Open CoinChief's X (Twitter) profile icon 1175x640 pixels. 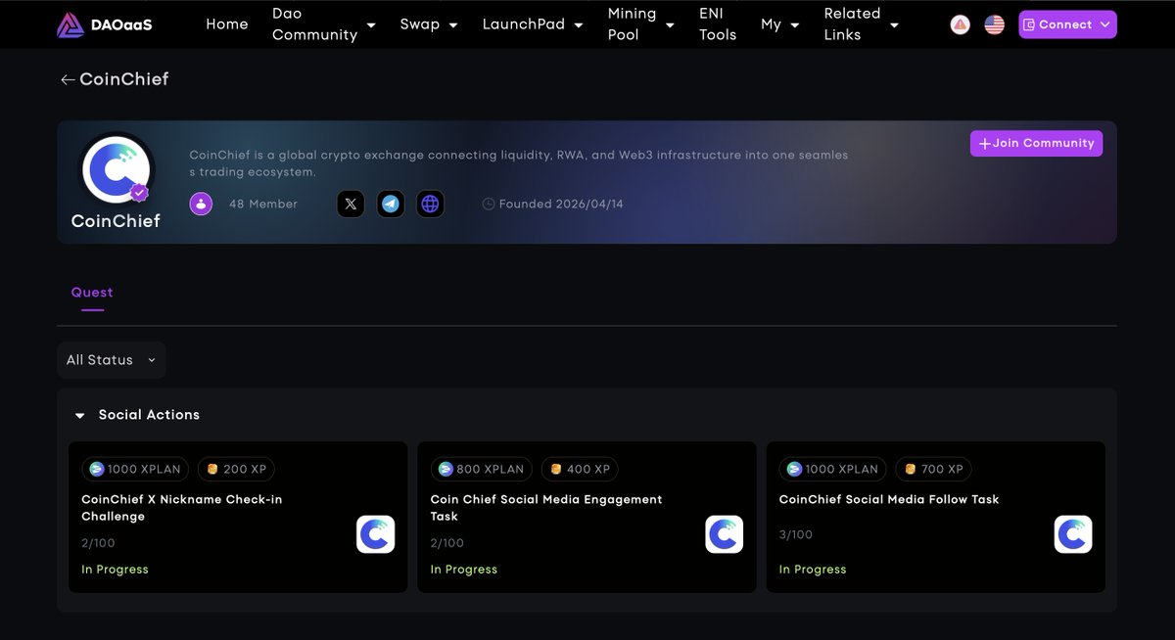tap(352, 204)
